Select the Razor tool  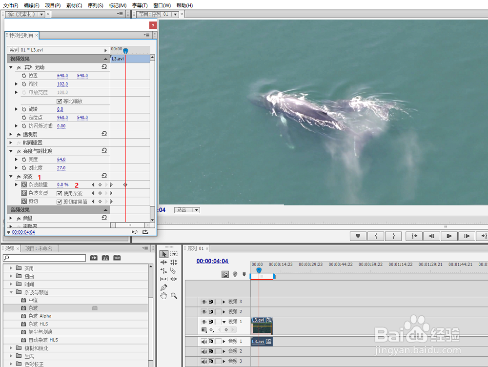[174, 271]
